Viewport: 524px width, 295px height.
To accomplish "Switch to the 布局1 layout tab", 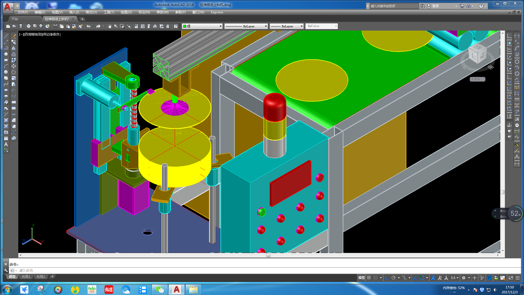I will tap(26, 277).
